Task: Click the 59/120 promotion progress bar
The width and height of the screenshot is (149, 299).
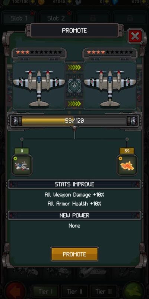Action: pos(74,121)
